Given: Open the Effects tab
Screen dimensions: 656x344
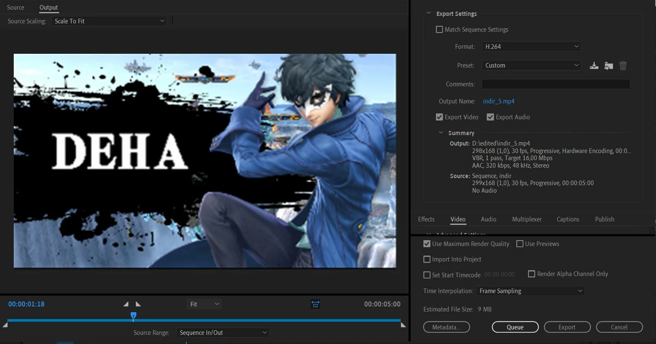Looking at the screenshot, I should 426,219.
